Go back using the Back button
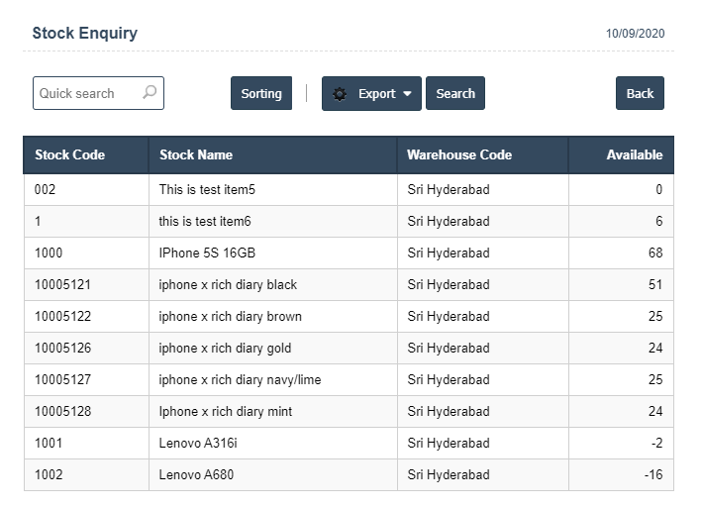Image resolution: width=701 pixels, height=507 pixels. click(640, 93)
